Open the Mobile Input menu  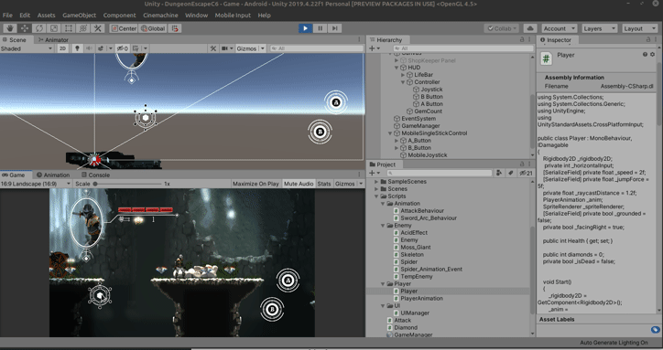coord(233,16)
